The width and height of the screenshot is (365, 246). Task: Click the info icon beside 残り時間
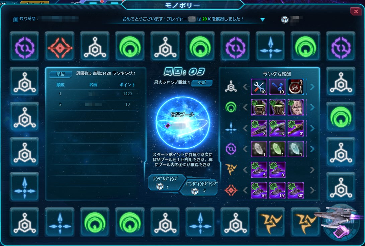(16, 19)
